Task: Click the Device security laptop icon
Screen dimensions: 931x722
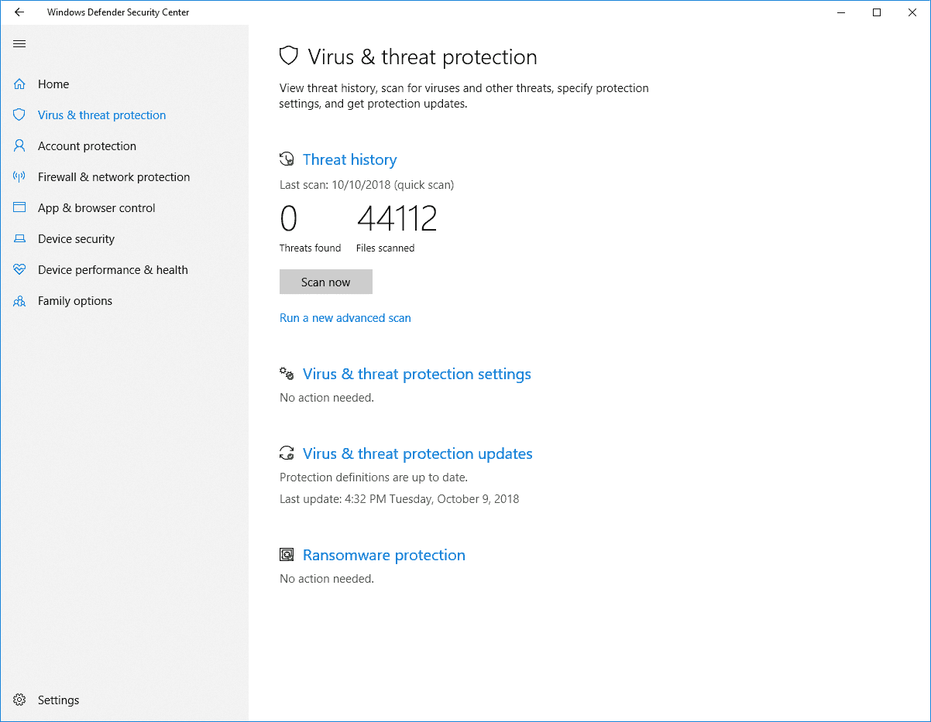Action: (19, 239)
